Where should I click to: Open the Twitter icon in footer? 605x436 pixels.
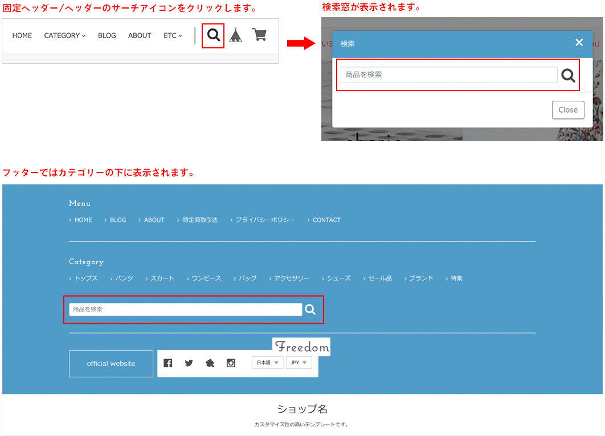coord(189,363)
